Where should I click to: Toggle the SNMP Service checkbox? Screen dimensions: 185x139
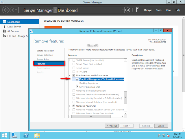[x=74, y=60]
